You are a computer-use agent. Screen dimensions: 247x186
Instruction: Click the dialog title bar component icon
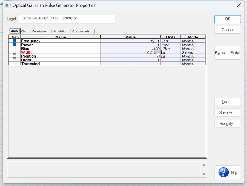pyautogui.click(x=8, y=5)
